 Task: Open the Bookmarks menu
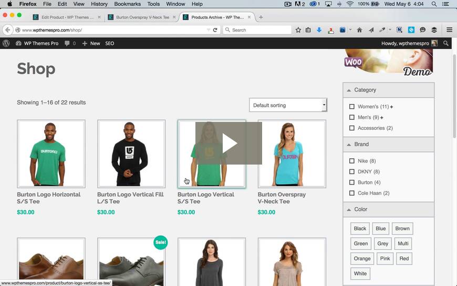point(127,4)
